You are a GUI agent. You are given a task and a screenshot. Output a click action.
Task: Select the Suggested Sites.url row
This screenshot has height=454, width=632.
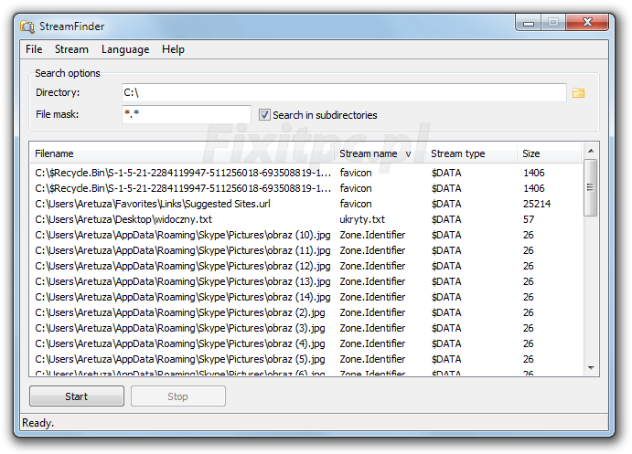click(x=306, y=204)
